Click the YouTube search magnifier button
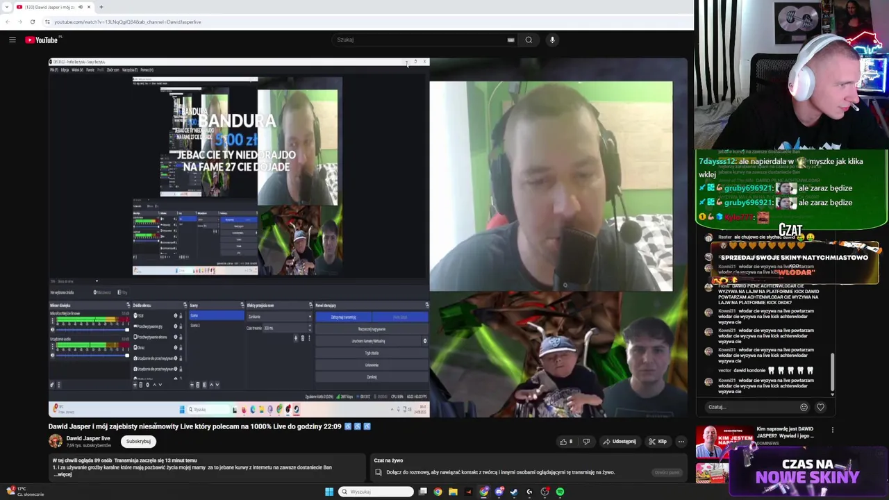The width and height of the screenshot is (889, 500). 529,40
